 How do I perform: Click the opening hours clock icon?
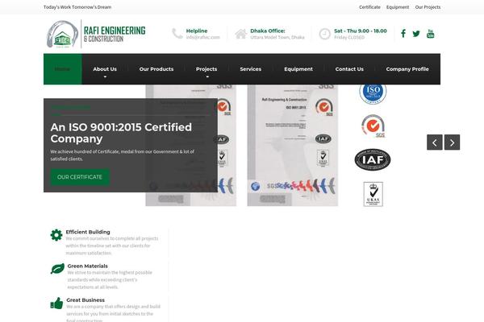click(x=324, y=34)
